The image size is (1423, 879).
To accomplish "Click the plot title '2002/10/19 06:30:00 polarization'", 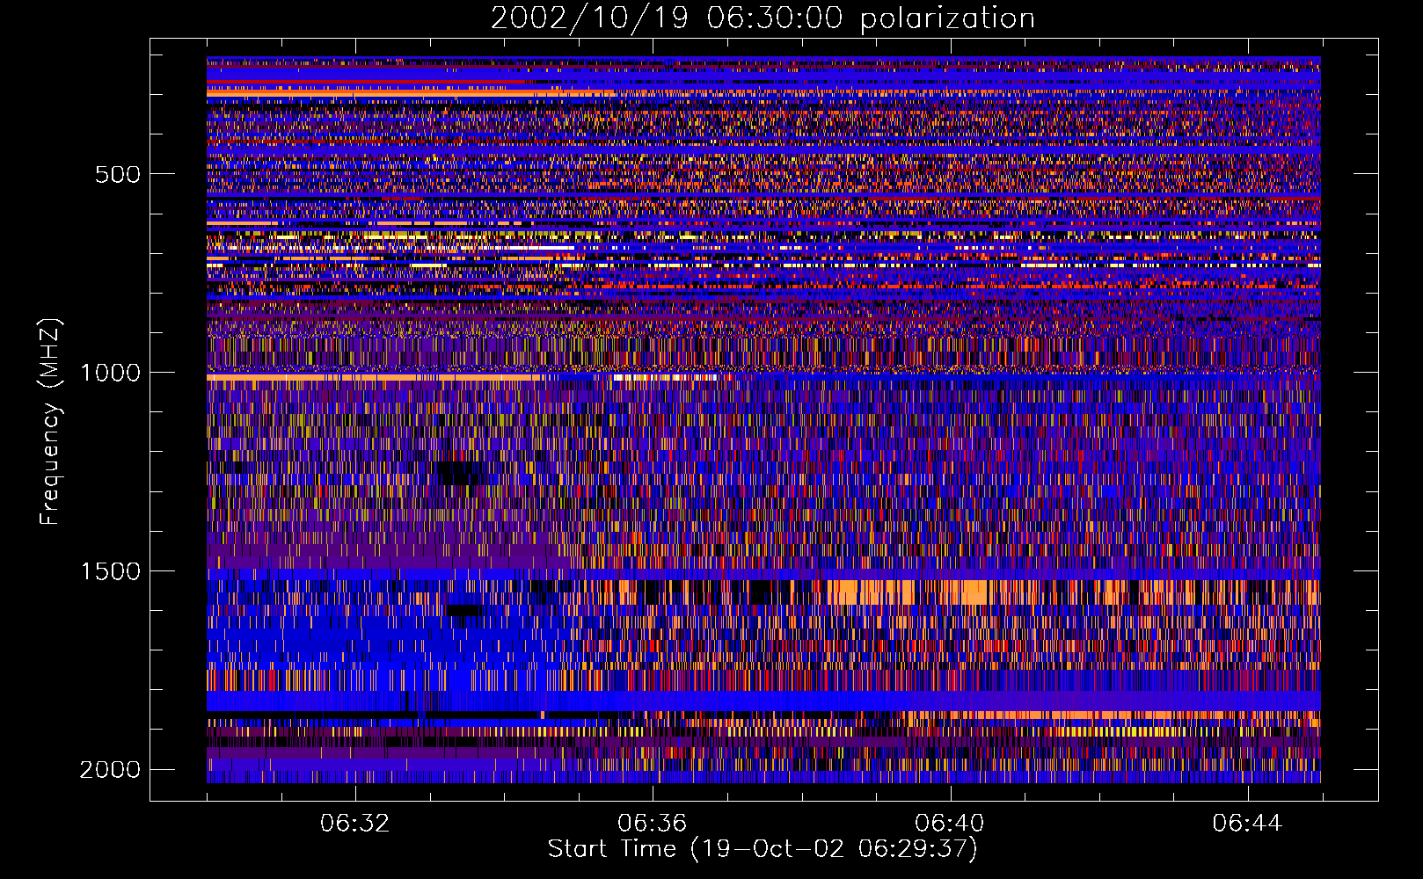I will 763,18.
